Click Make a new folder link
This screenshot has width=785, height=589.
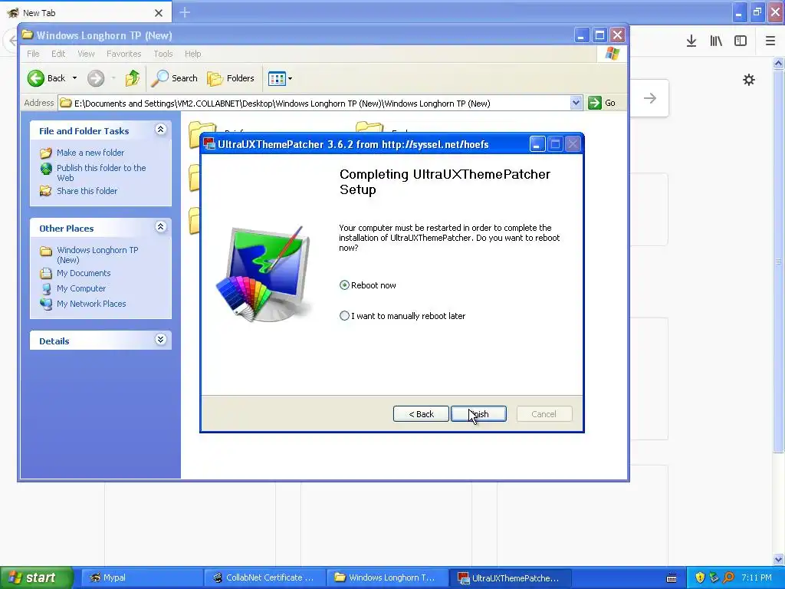coord(90,153)
